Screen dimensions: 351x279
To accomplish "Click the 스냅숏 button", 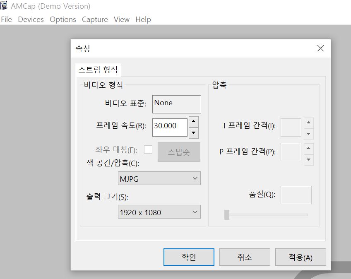I will pos(179,152).
